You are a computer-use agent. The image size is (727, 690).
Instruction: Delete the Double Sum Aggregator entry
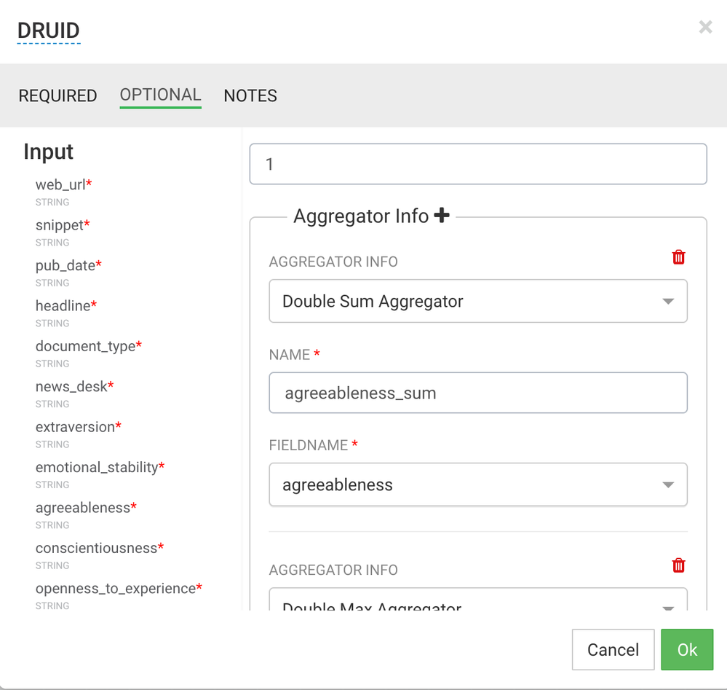pyautogui.click(x=678, y=257)
